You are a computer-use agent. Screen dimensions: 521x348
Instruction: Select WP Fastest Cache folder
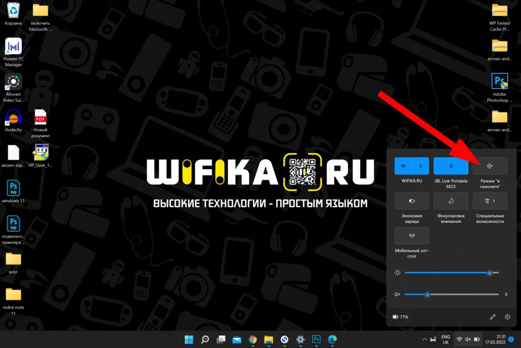click(500, 17)
